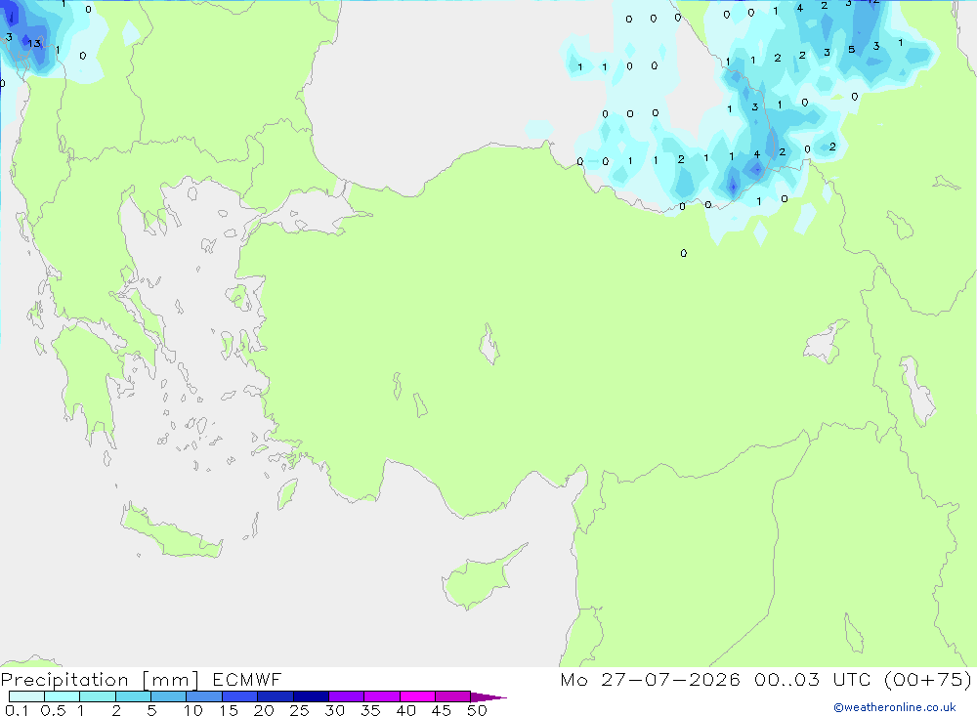
Task: Click the '20' legend scale label
Action: click(264, 710)
